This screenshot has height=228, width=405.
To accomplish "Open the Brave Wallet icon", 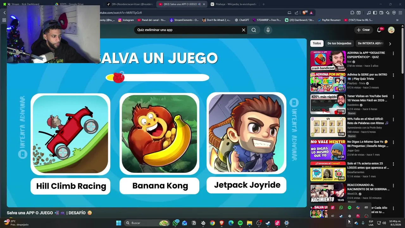I will pyautogui.click(x=381, y=13).
